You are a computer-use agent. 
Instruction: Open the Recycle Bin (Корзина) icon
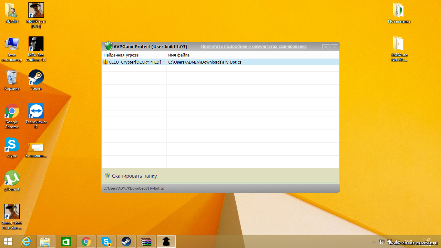(12, 80)
